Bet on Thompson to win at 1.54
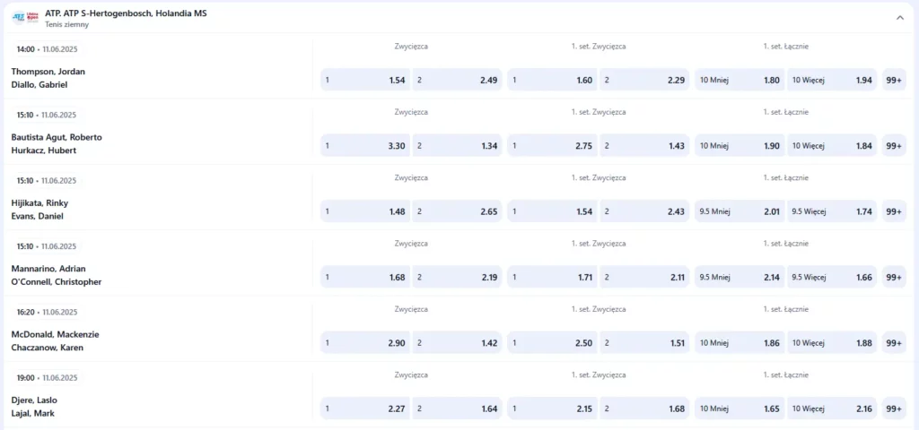The image size is (919, 430). (x=365, y=81)
